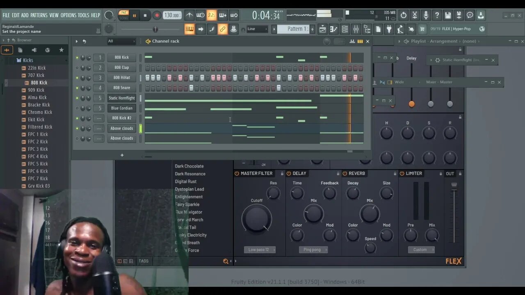The image size is (525, 295).
Task: Open the OPTIONS menu
Action: coord(68,16)
